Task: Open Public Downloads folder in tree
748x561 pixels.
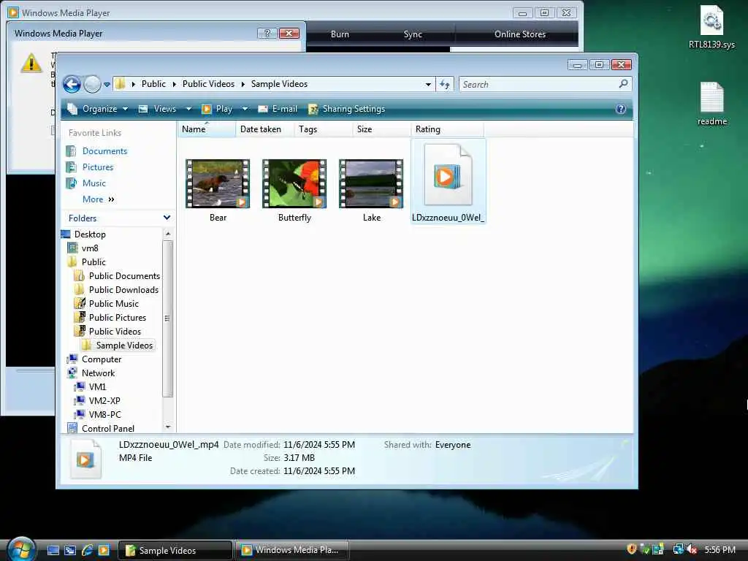Action: [x=123, y=289]
